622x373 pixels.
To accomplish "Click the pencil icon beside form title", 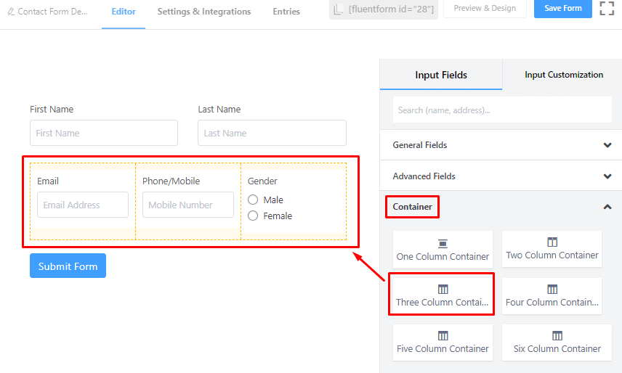I will (x=10, y=12).
